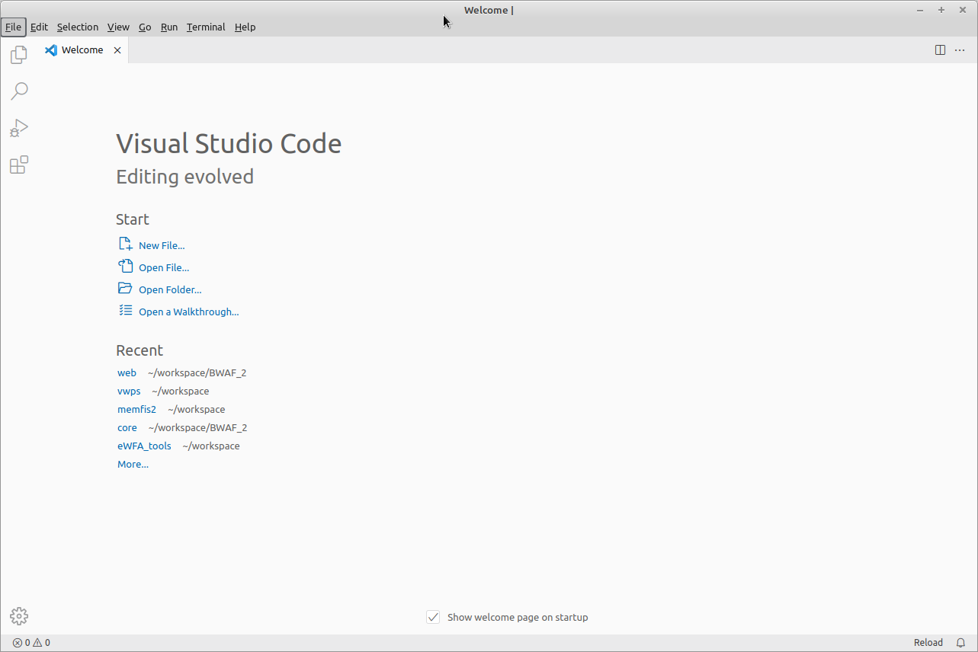
Task: Open the Search view
Action: (18, 91)
